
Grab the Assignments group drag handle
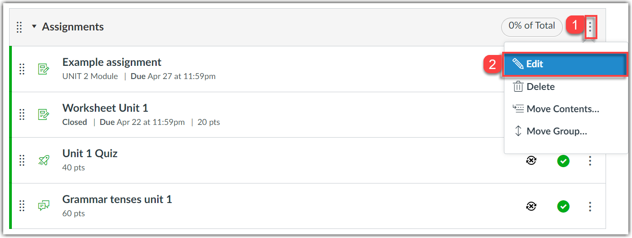point(19,27)
